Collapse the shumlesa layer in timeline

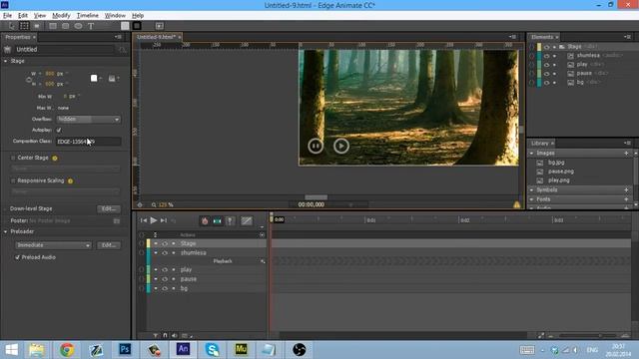click(x=156, y=252)
